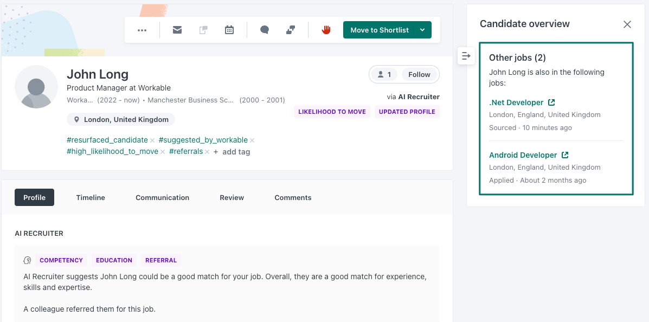Click the copy candidate icon in the toolbar

point(203,30)
